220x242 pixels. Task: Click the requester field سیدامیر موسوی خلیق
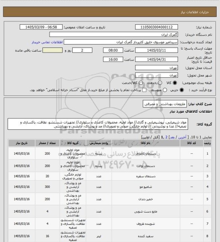tap(121, 42)
